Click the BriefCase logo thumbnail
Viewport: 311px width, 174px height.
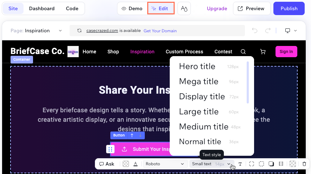(x=73, y=52)
